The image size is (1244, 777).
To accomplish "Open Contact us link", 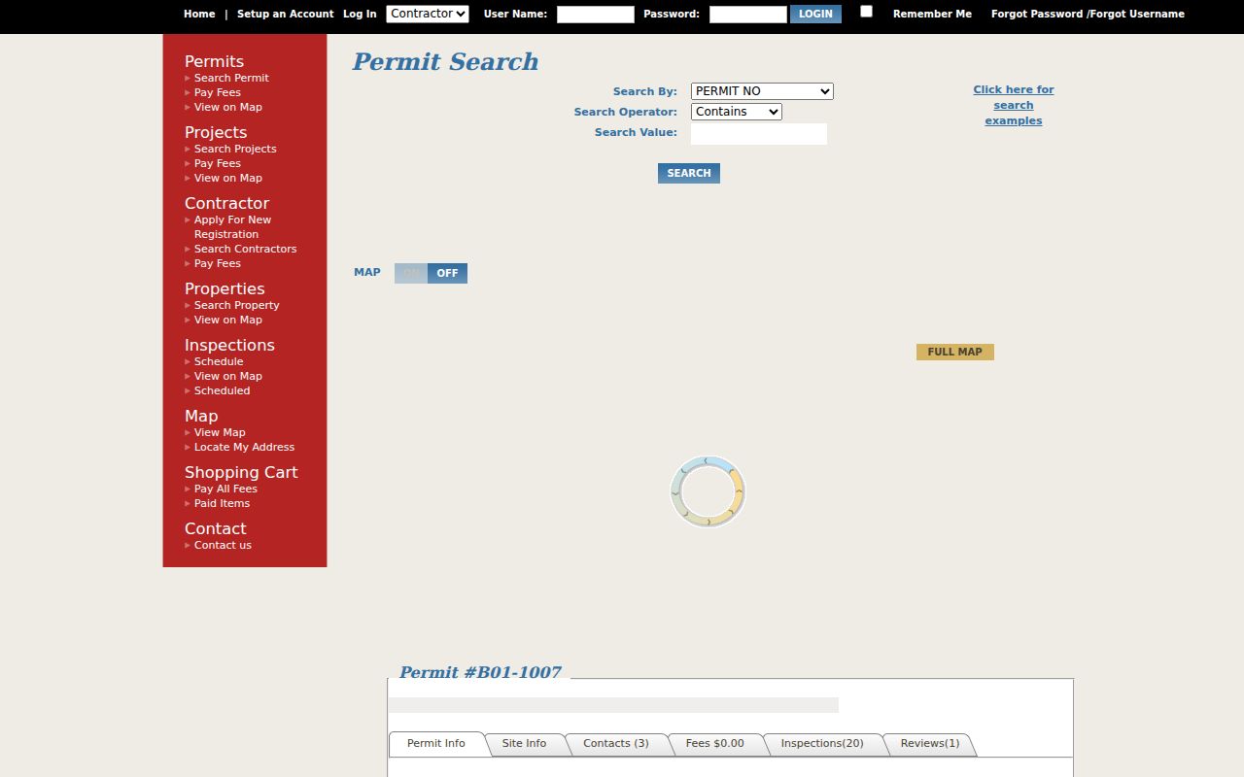I will tap(223, 545).
